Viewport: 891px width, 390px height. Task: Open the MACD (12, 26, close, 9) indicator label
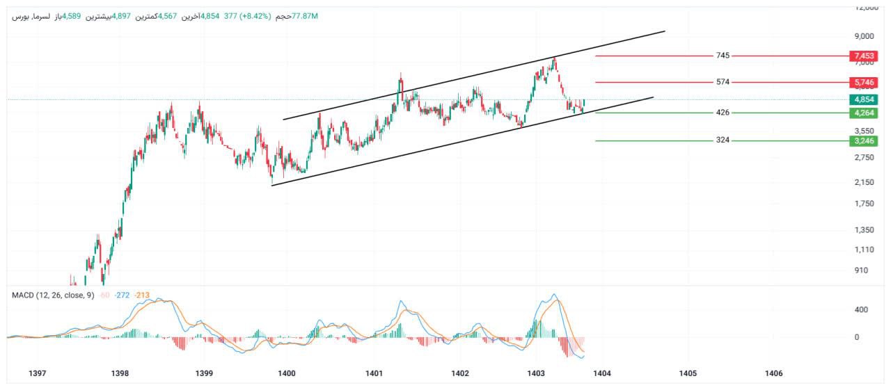coord(53,295)
